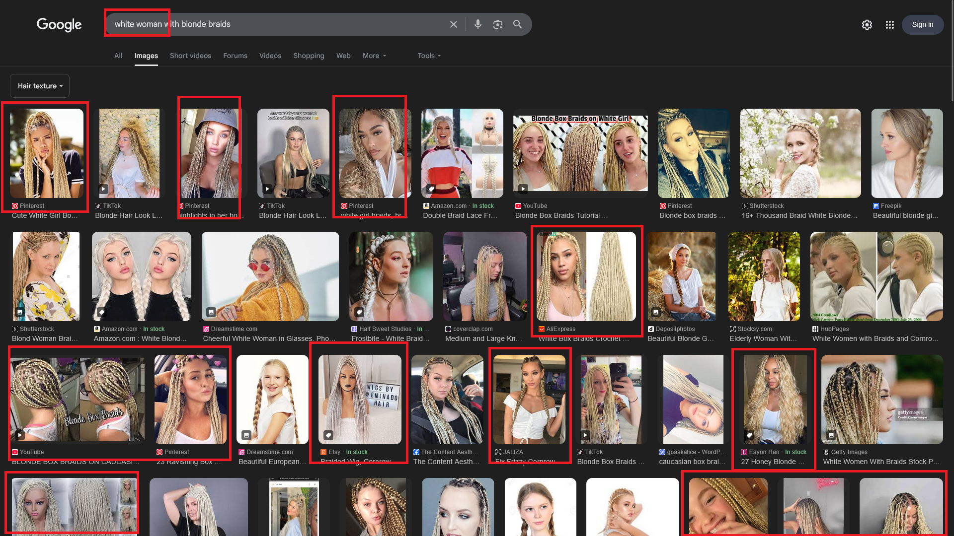This screenshot has width=954, height=536.
Task: Click the magnifier search button
Action: [x=517, y=24]
